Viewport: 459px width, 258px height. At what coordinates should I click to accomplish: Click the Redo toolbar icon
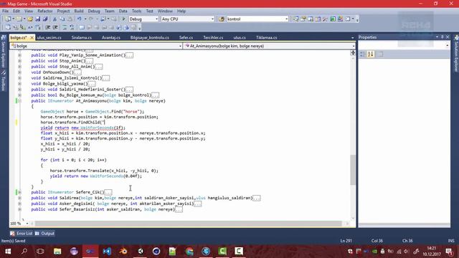(x=91, y=19)
